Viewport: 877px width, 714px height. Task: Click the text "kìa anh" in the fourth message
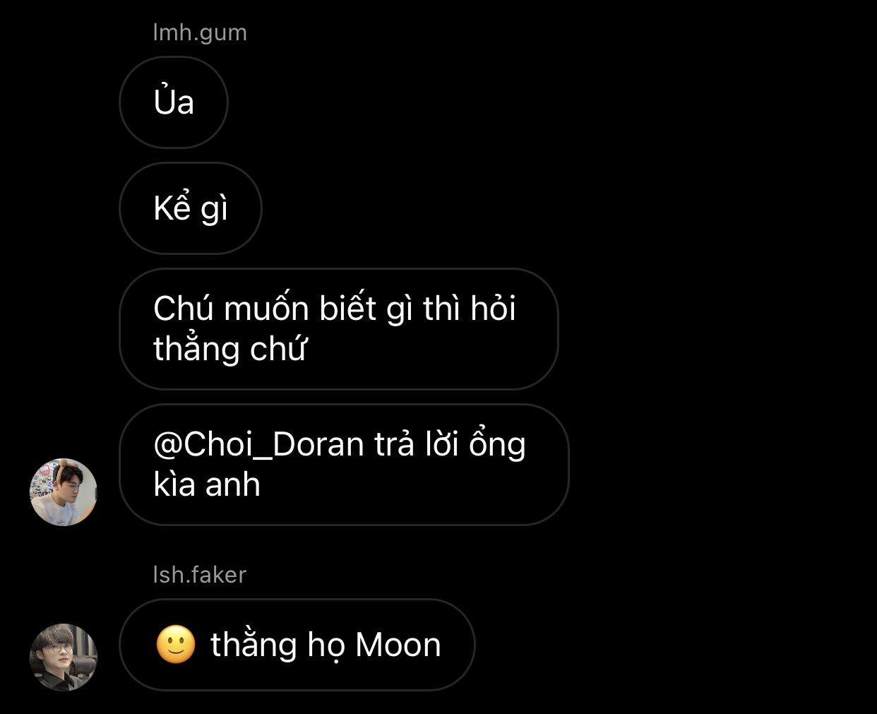207,485
